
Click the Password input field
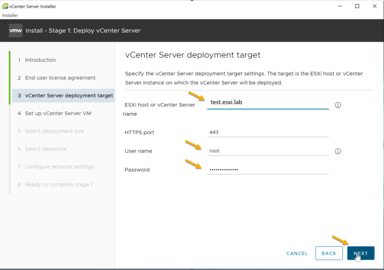point(268,170)
